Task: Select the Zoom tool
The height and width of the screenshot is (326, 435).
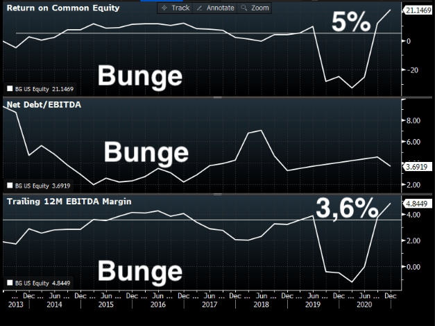Action: [x=254, y=8]
